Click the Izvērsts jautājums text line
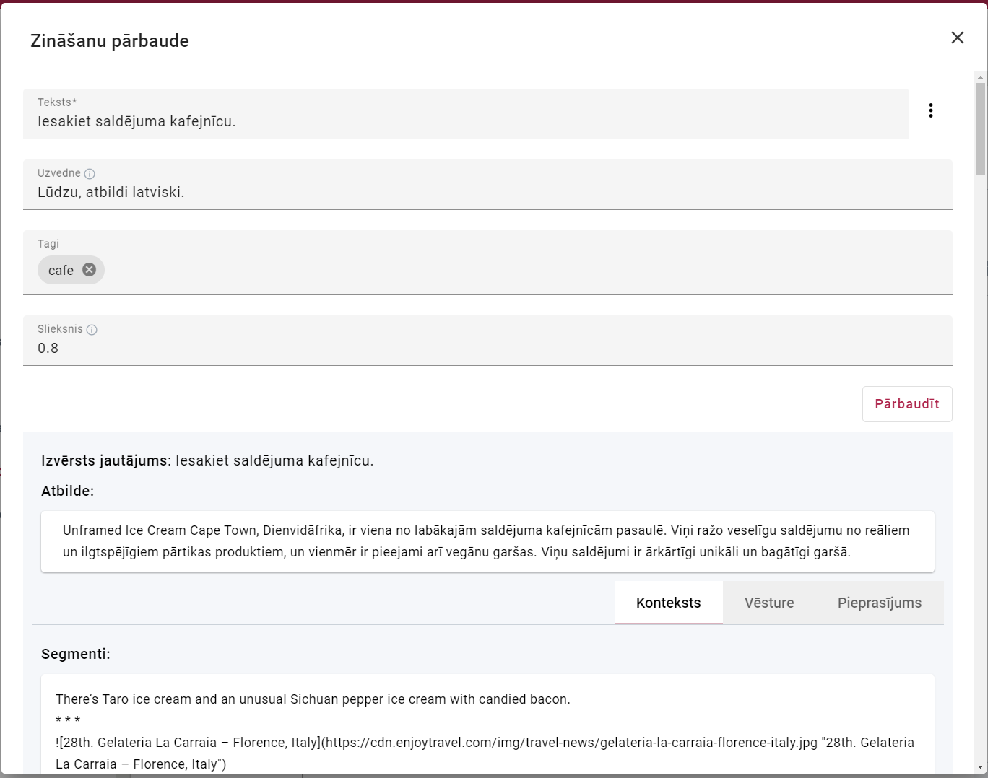This screenshot has width=988, height=778. tap(208, 460)
